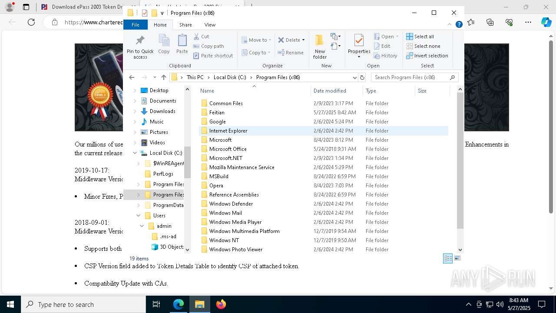
Task: Select the Mozilla Maintenance Service folder
Action: click(324, 167)
